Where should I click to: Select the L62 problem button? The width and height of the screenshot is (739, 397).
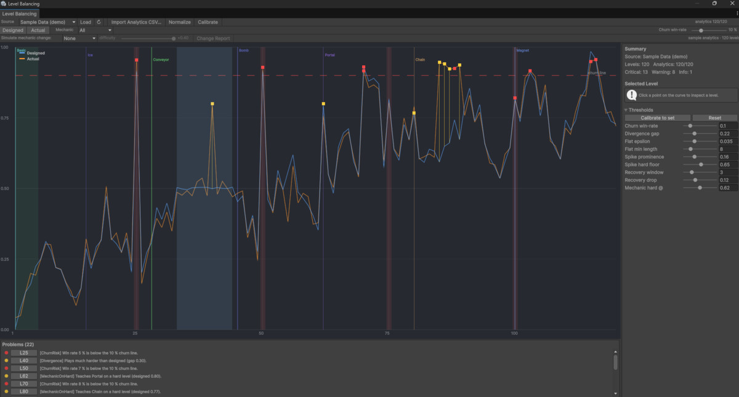[24, 375]
